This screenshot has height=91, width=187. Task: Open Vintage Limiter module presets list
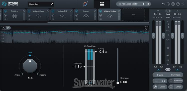pyautogui.click(x=101, y=19)
